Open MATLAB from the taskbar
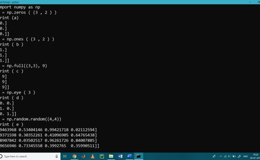The image size is (260, 160). point(84,156)
